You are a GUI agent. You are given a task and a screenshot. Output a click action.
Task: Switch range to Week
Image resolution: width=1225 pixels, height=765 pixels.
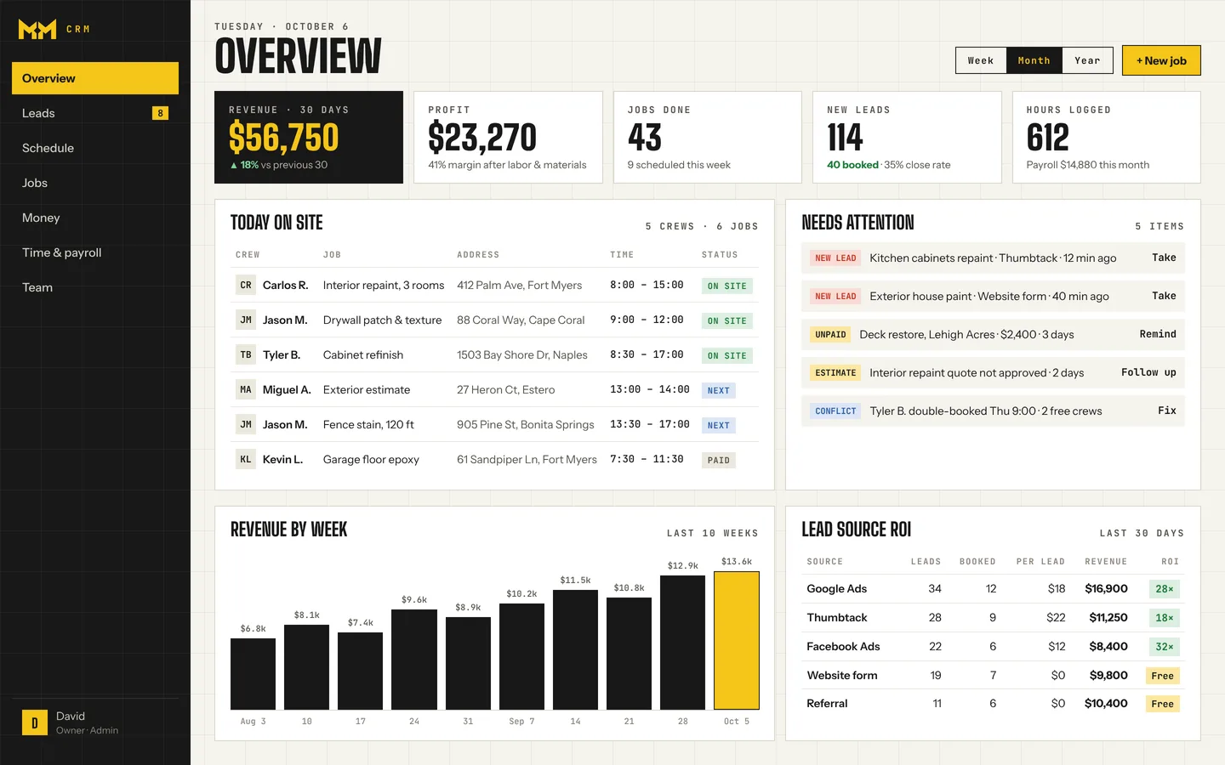(981, 60)
